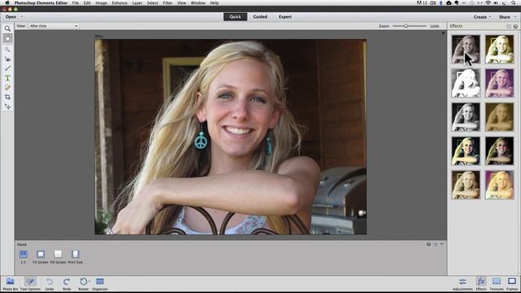521x293 pixels.
Task: Apply the dark vignette effect in fourth row right
Action: pyautogui.click(x=499, y=151)
